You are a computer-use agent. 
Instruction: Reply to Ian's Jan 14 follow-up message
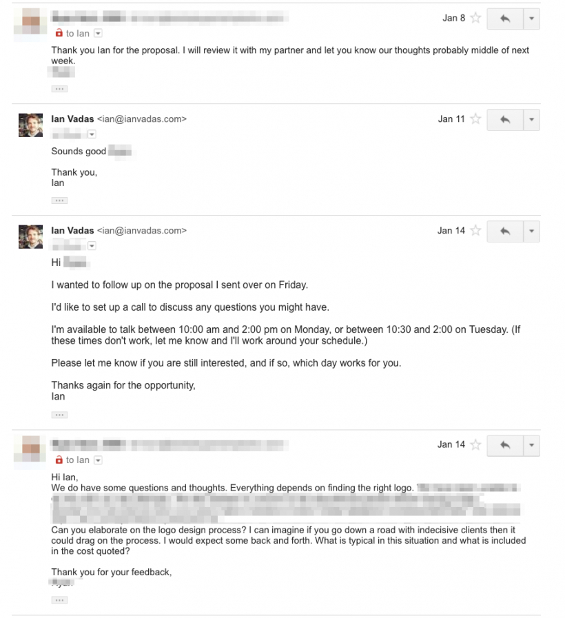504,231
